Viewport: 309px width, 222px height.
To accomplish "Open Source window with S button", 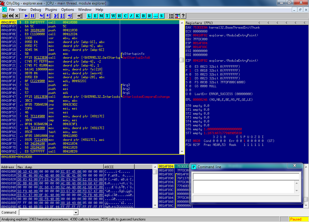I will click(x=161, y=16).
